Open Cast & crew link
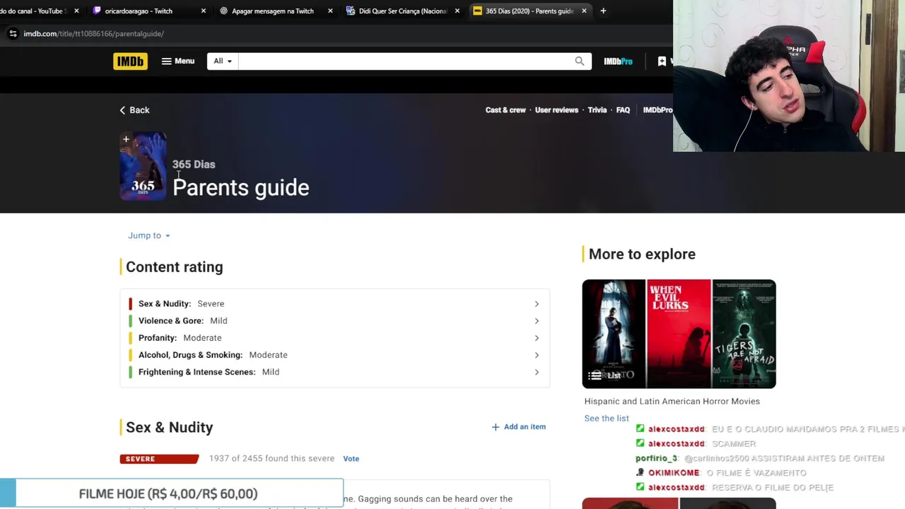The image size is (905, 509). pyautogui.click(x=506, y=110)
